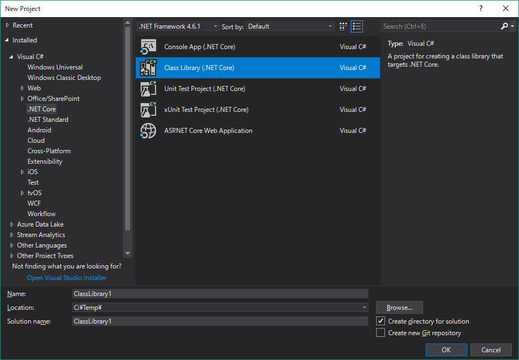This screenshot has height=360, width=519.
Task: Click the Cancel button
Action: [x=491, y=350]
